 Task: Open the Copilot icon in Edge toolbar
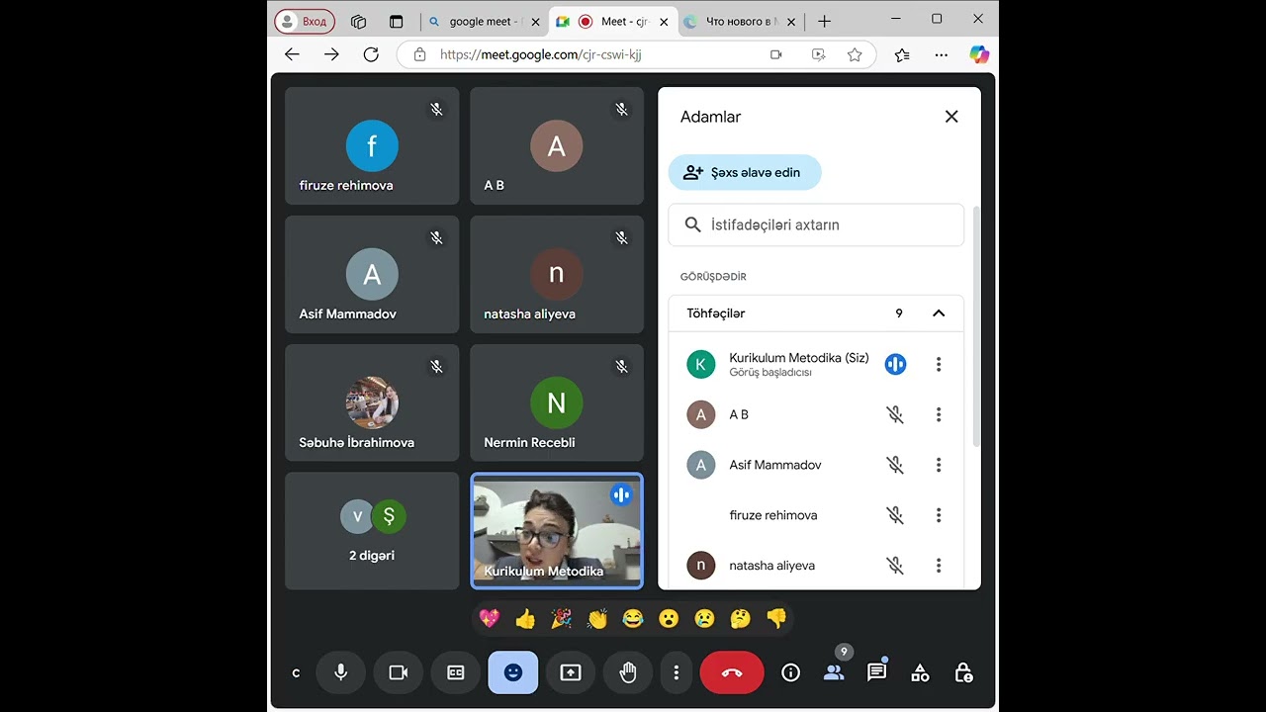point(979,54)
